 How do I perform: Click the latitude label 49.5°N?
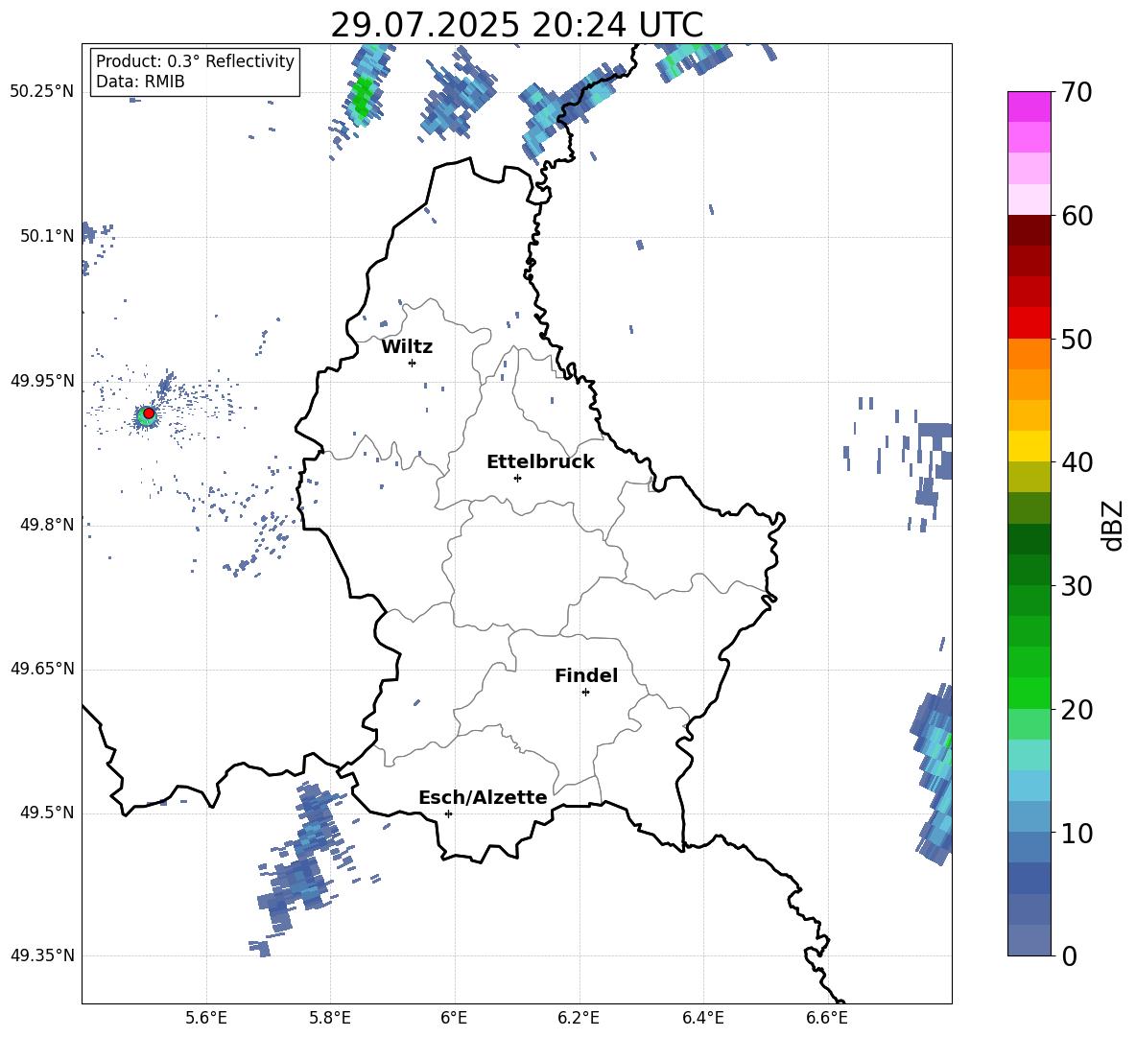[46, 813]
